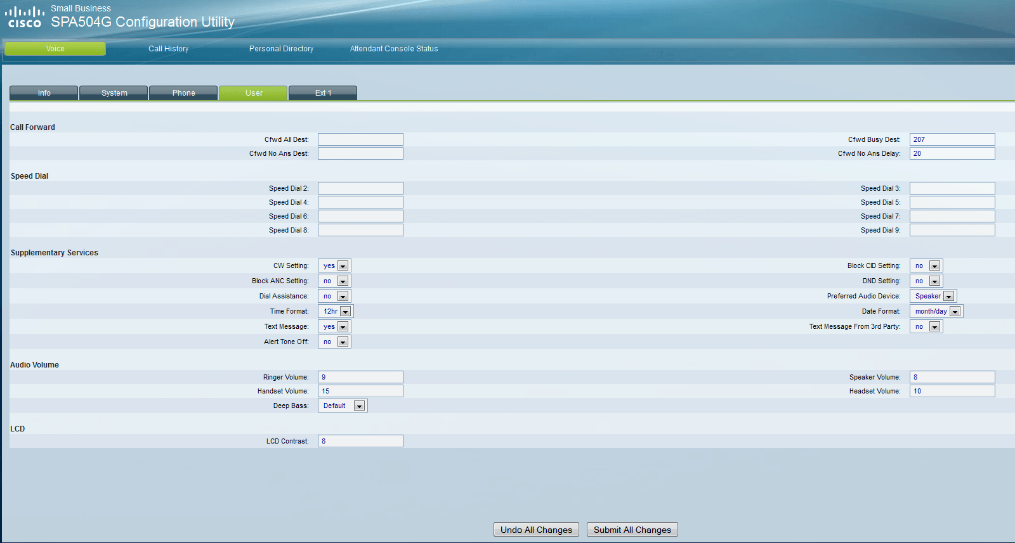Image resolution: width=1015 pixels, height=543 pixels.
Task: Select the System sub-tab
Action: tap(114, 93)
